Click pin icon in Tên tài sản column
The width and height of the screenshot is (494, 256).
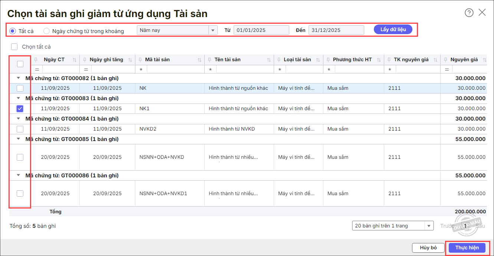click(x=210, y=60)
